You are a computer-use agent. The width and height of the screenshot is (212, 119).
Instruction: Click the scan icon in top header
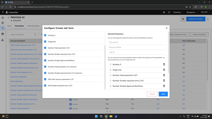[x=169, y=12]
